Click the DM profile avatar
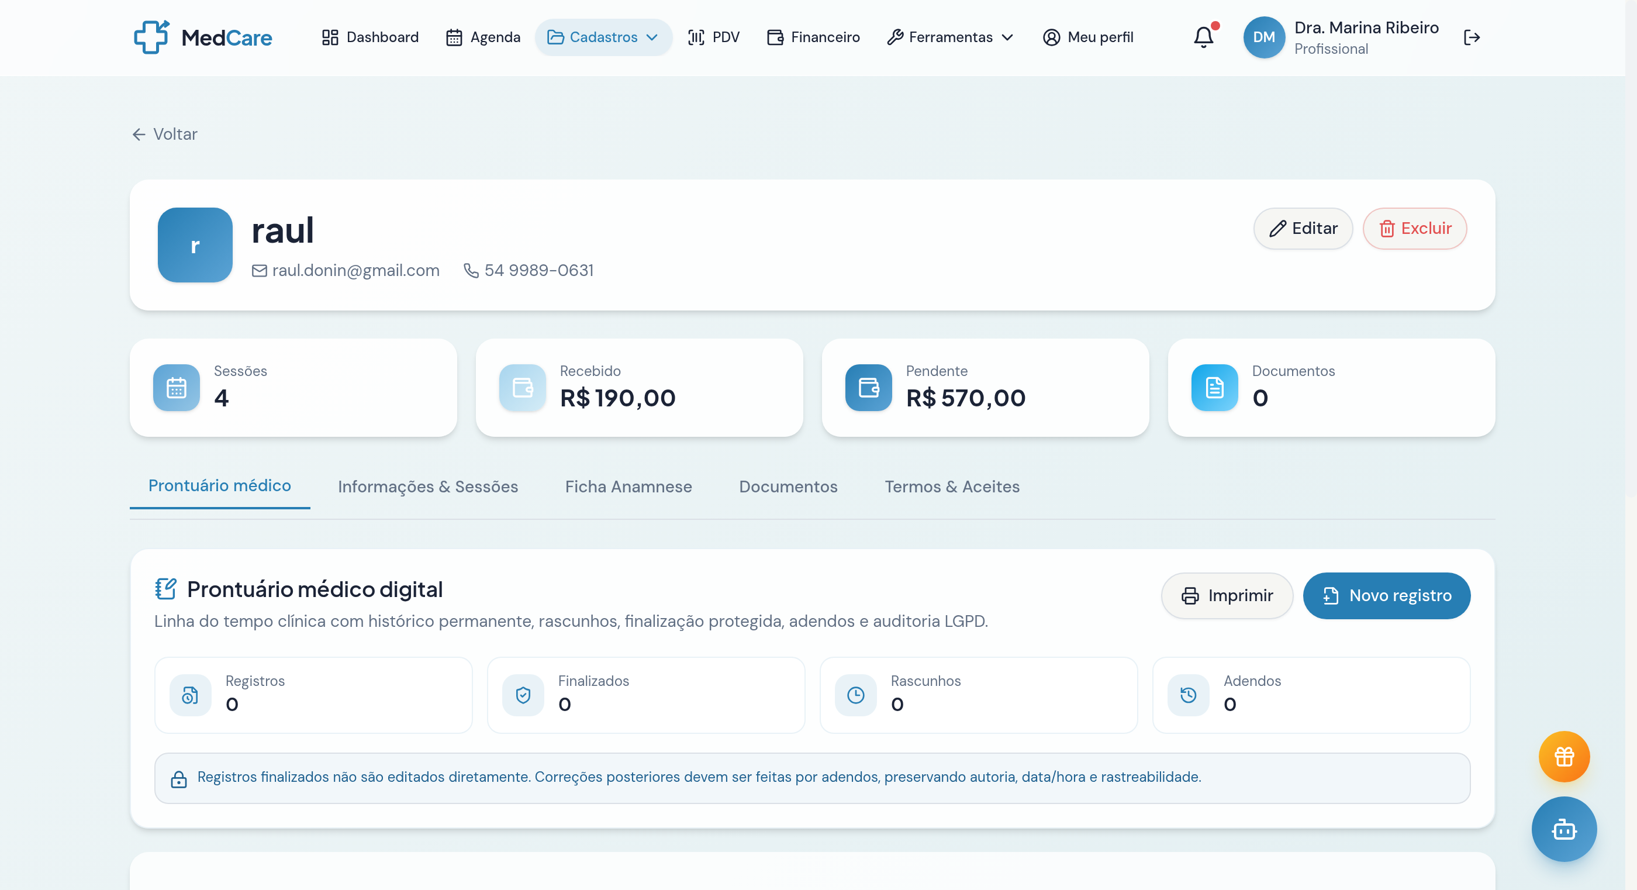Viewport: 1637px width, 890px height. 1263,37
